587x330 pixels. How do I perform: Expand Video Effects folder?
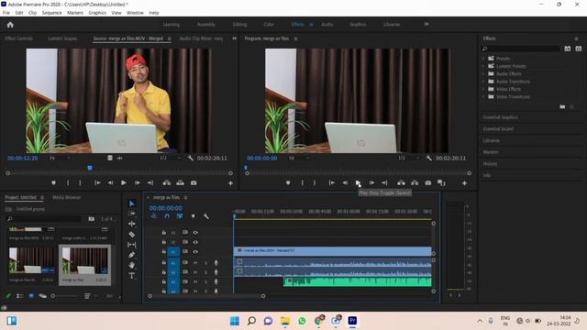click(x=483, y=90)
